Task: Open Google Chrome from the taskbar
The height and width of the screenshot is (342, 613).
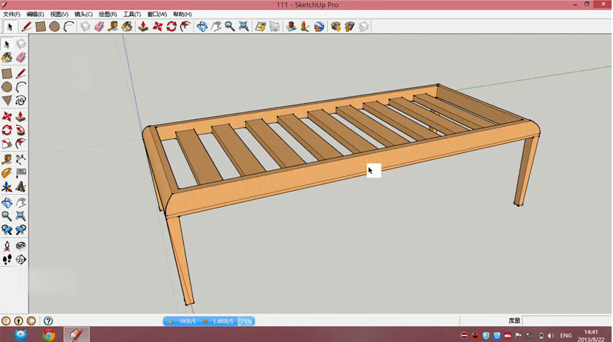Action: pos(49,335)
